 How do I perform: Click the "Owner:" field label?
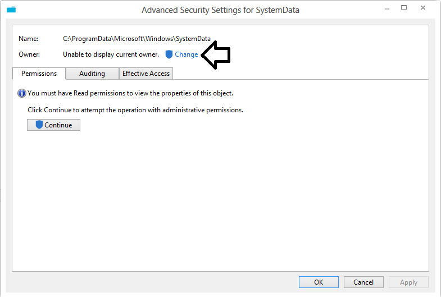[29, 54]
